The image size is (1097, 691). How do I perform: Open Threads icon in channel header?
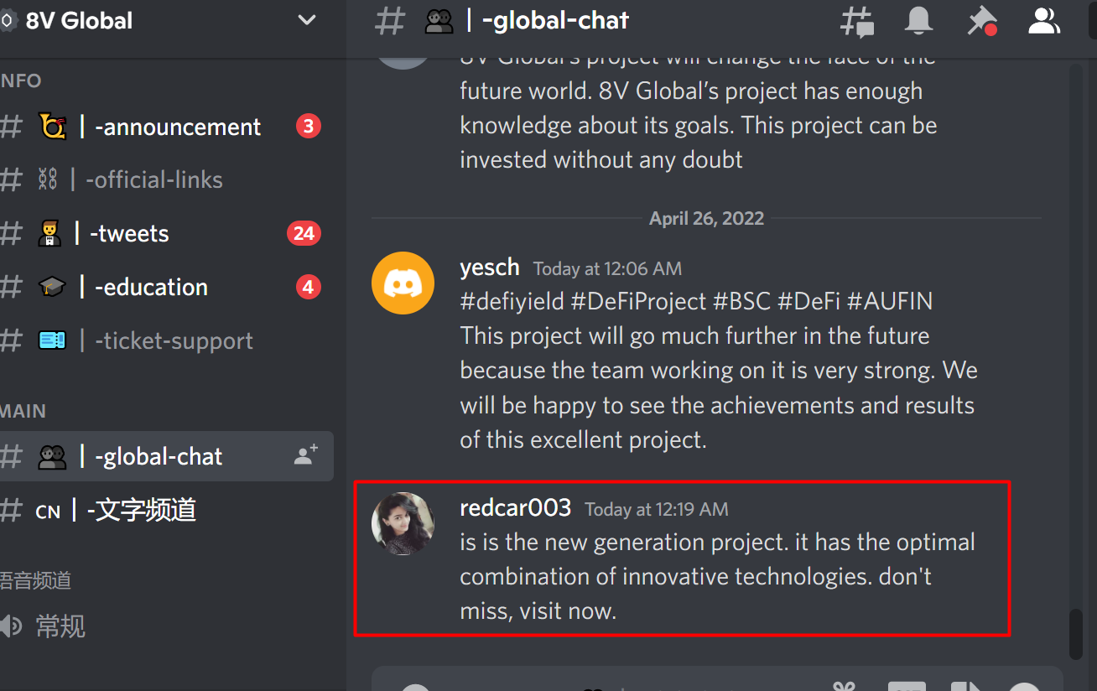click(x=856, y=21)
